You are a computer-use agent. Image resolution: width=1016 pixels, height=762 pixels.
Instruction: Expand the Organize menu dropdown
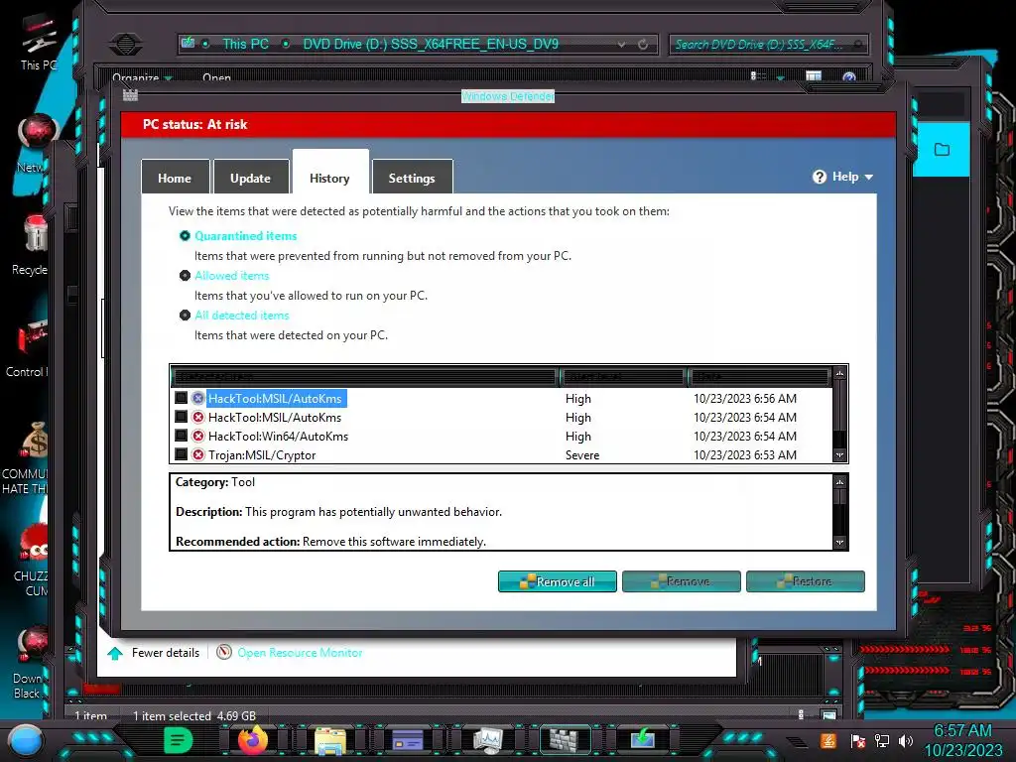169,78
